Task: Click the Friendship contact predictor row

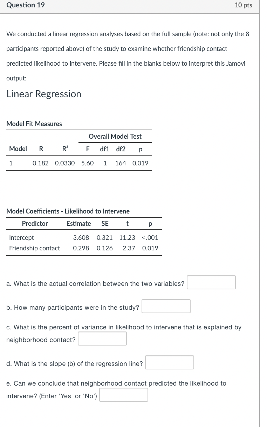Action: [x=35, y=248]
